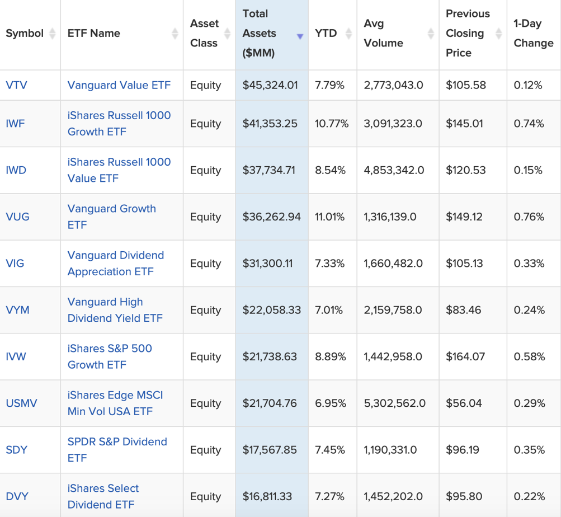Viewport: 561px width, 517px height.
Task: Select total assets value $41,353.25
Action: [270, 124]
